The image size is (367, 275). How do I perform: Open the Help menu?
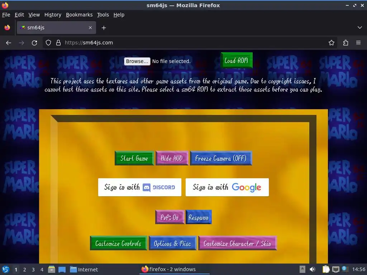coord(119,15)
